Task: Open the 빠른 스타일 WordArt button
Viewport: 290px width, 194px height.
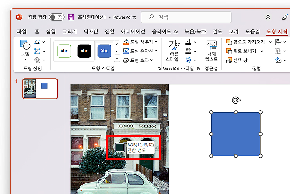Action: point(174,51)
